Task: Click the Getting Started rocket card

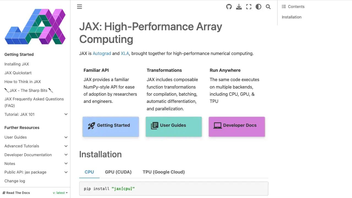Action: point(111,127)
